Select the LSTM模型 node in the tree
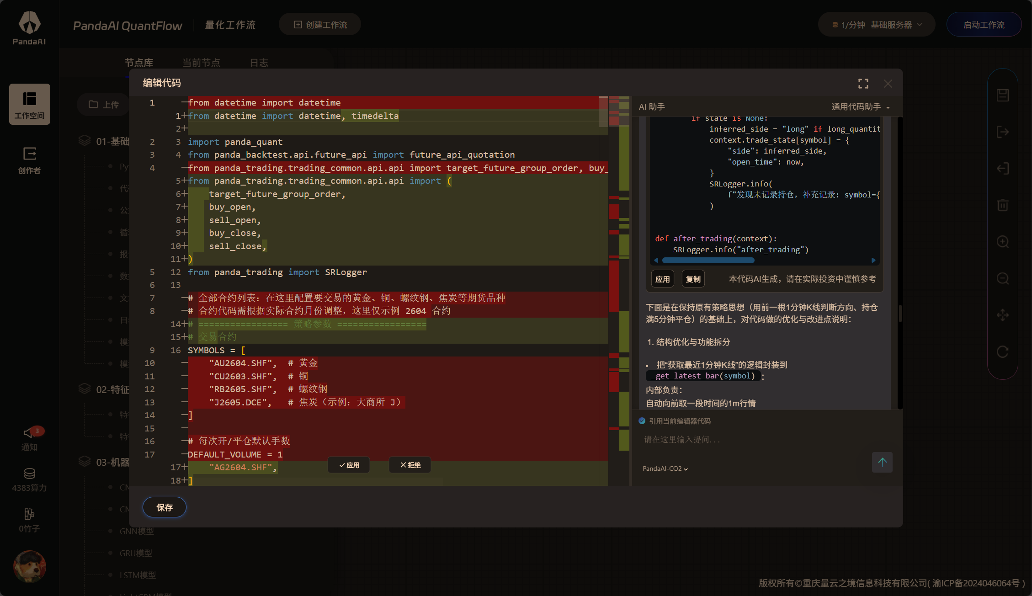The width and height of the screenshot is (1032, 596). tap(138, 575)
